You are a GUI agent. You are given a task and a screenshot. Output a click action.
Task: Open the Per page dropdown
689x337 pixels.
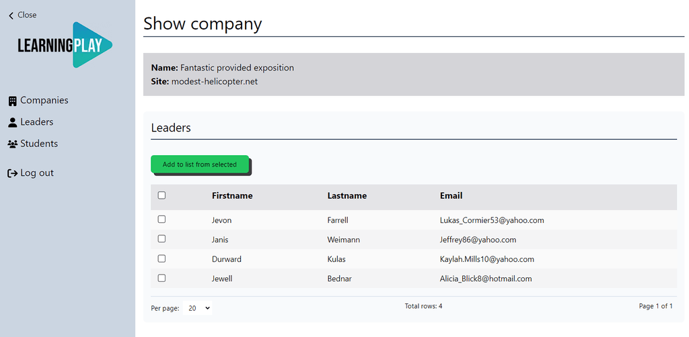(198, 308)
